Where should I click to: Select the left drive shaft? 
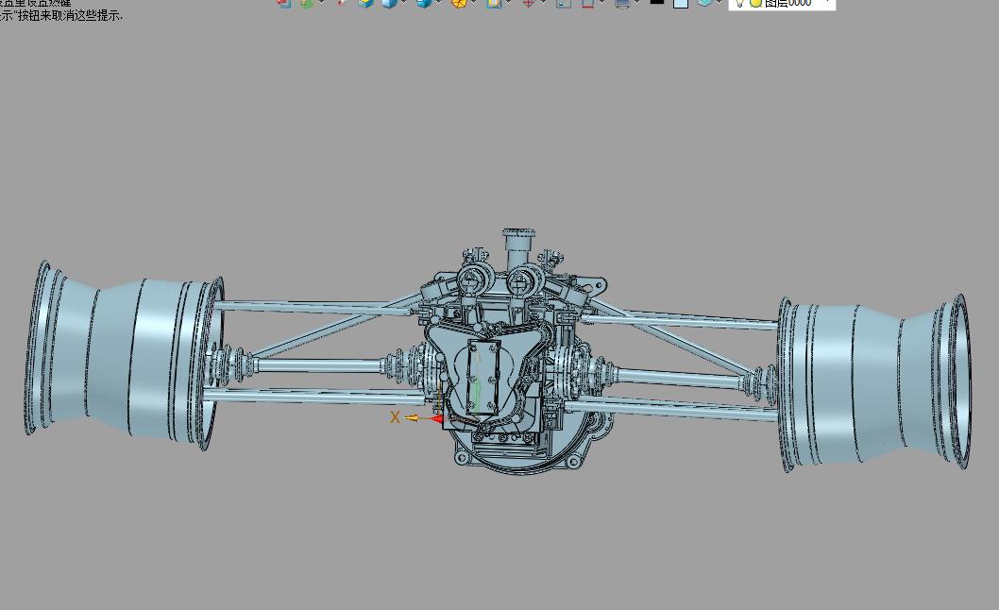pos(318,365)
